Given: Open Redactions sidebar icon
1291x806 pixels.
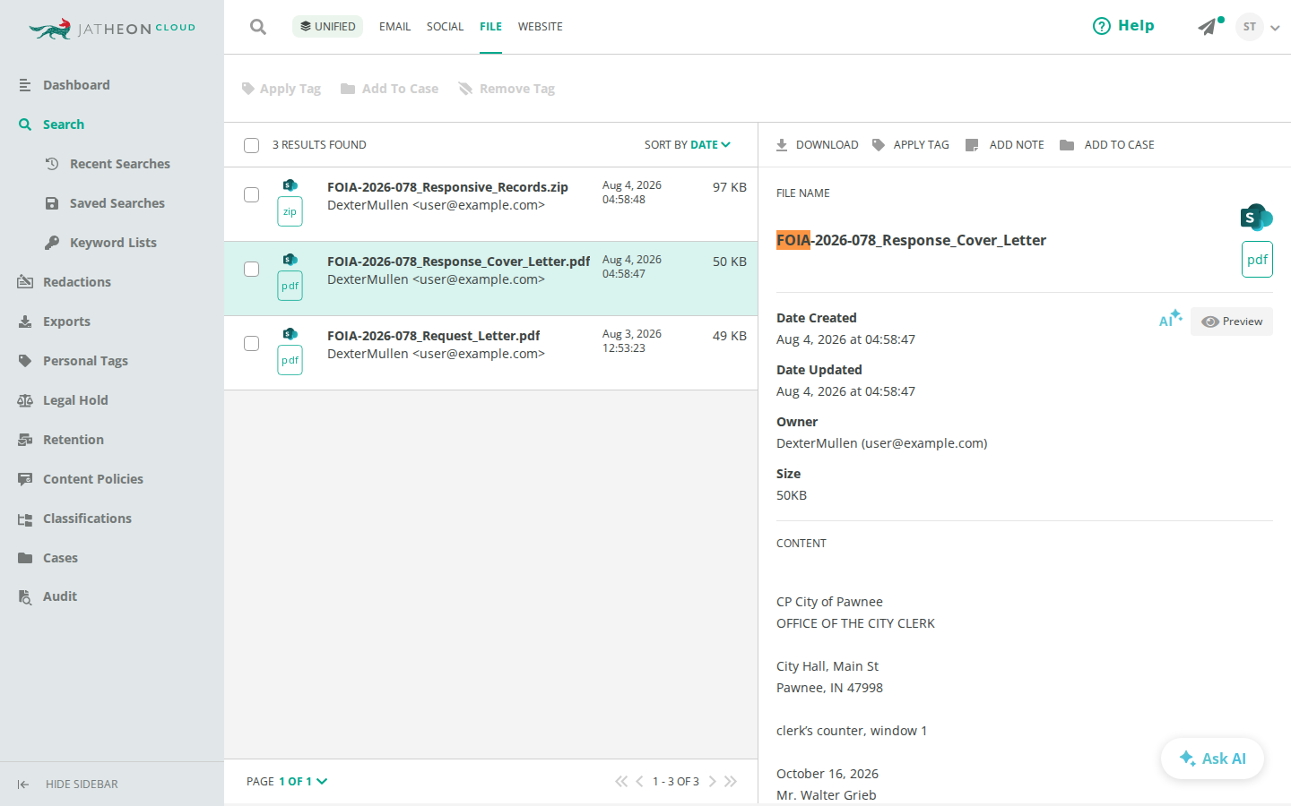Looking at the screenshot, I should tap(25, 282).
